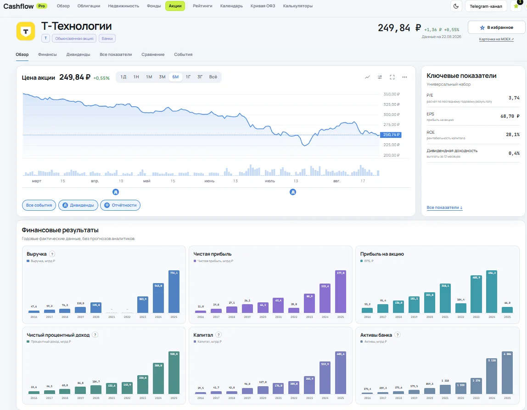Toggle EPS legend series marker
Screen dimensions: 527x410
pyautogui.click(x=362, y=261)
